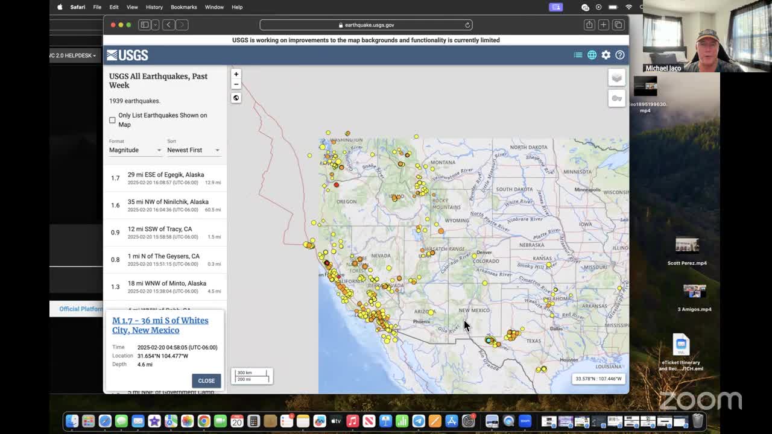Screen dimensions: 772x434
Task: Open Calendar in the Dock
Action: (236, 421)
